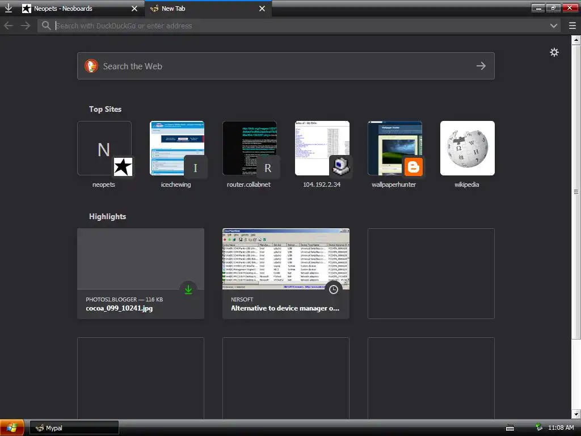The height and width of the screenshot is (436, 581).
Task: Open the 104.192.2.34 top site tile
Action: click(x=322, y=148)
